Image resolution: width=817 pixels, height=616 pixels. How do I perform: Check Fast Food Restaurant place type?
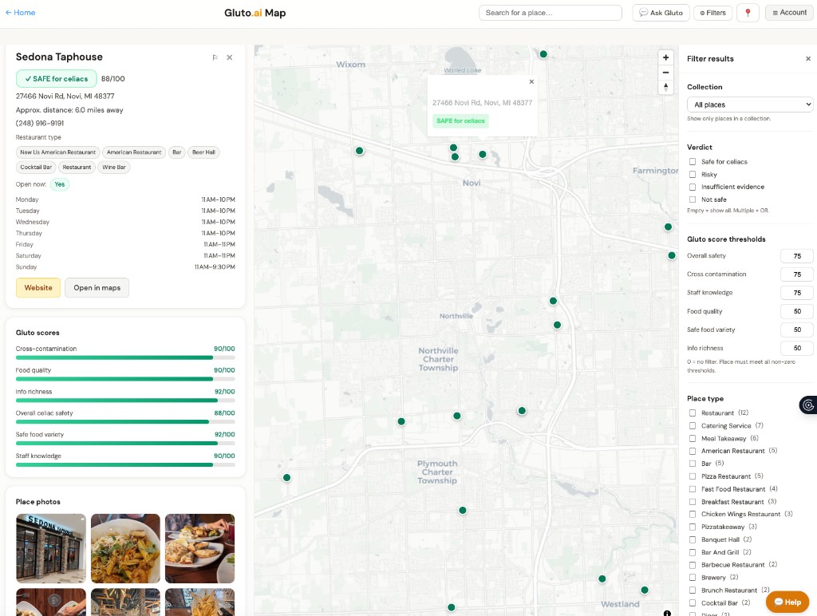click(693, 489)
